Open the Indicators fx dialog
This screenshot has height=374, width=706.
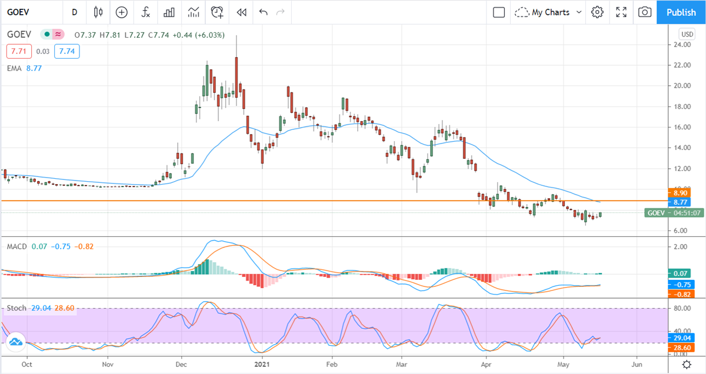point(145,12)
